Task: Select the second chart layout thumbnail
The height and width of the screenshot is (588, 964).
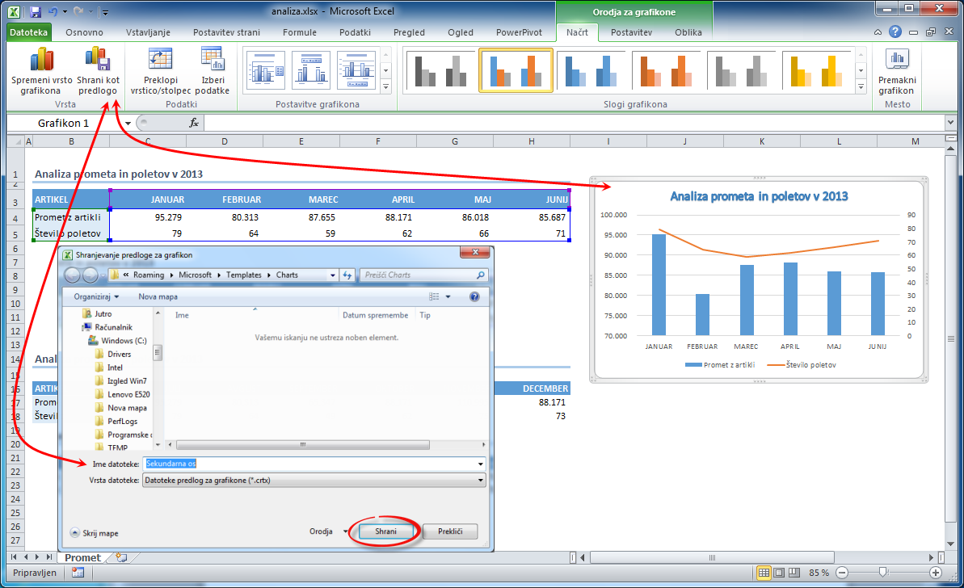Action: point(311,70)
